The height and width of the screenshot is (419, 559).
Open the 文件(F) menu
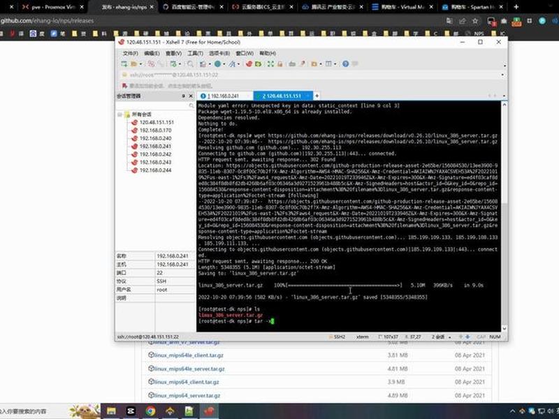(x=130, y=53)
